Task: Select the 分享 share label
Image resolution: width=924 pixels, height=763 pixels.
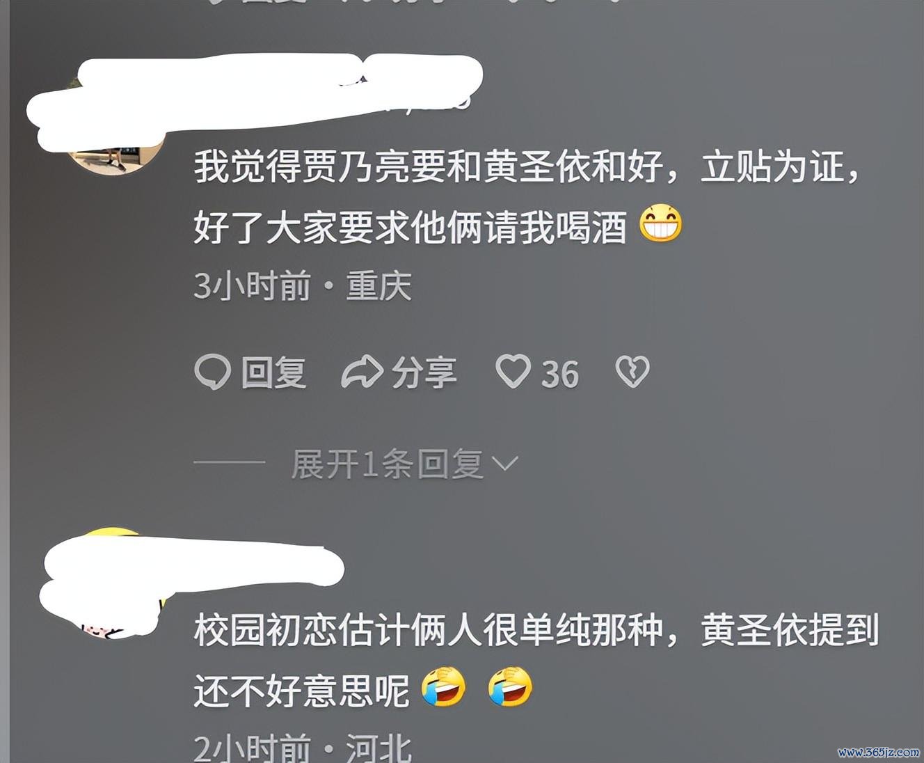Action: pos(424,372)
